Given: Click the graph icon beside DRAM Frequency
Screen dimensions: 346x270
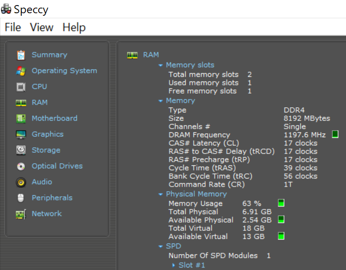Looking at the screenshot, I should (335, 134).
